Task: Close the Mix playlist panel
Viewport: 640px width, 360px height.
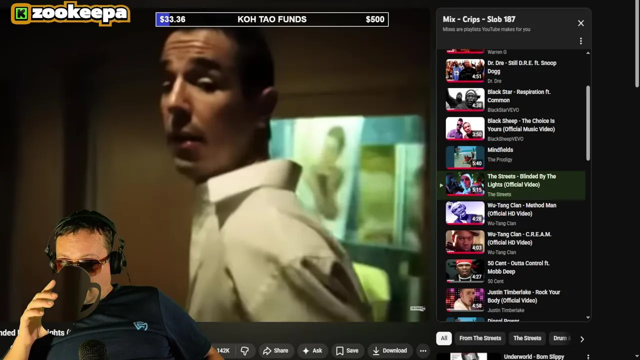Action: pos(580,23)
